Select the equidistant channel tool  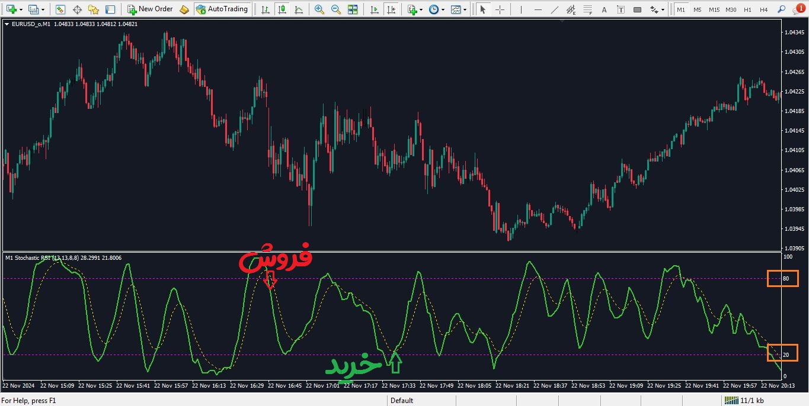click(571, 9)
